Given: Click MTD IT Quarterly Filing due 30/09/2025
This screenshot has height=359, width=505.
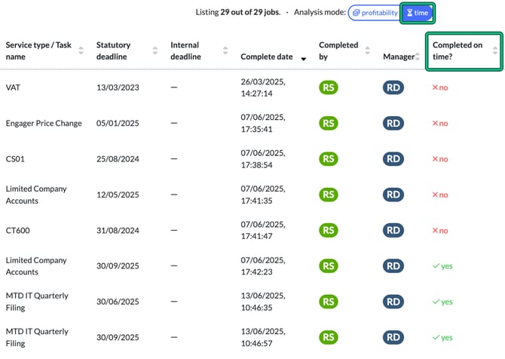Looking at the screenshot, I should (37, 337).
